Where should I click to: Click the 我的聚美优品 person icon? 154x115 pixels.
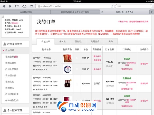tap(5, 44)
